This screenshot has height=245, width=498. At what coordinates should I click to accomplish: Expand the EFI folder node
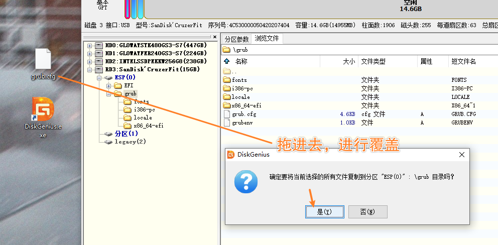(x=108, y=86)
